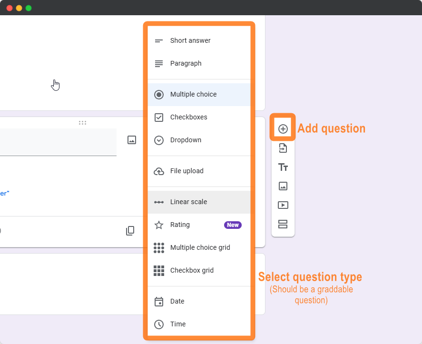Insert an image into the question title
The width and height of the screenshot is (422, 344).
132,139
